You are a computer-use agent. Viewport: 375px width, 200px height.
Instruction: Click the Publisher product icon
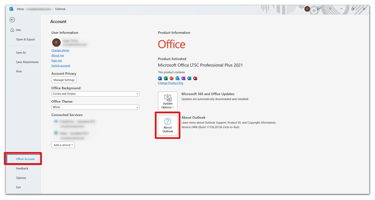[x=189, y=78]
